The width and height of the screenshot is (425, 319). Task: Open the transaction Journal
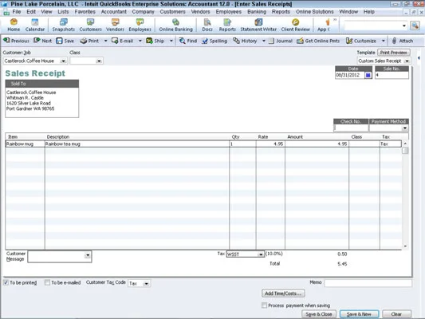pyautogui.click(x=280, y=41)
